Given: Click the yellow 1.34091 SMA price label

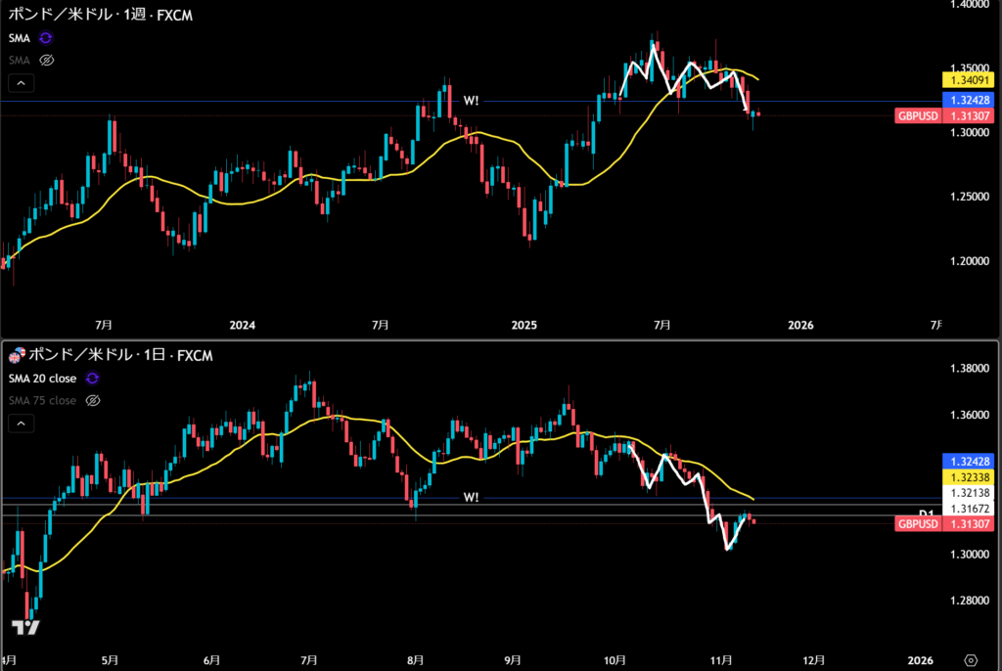Looking at the screenshot, I should [968, 78].
